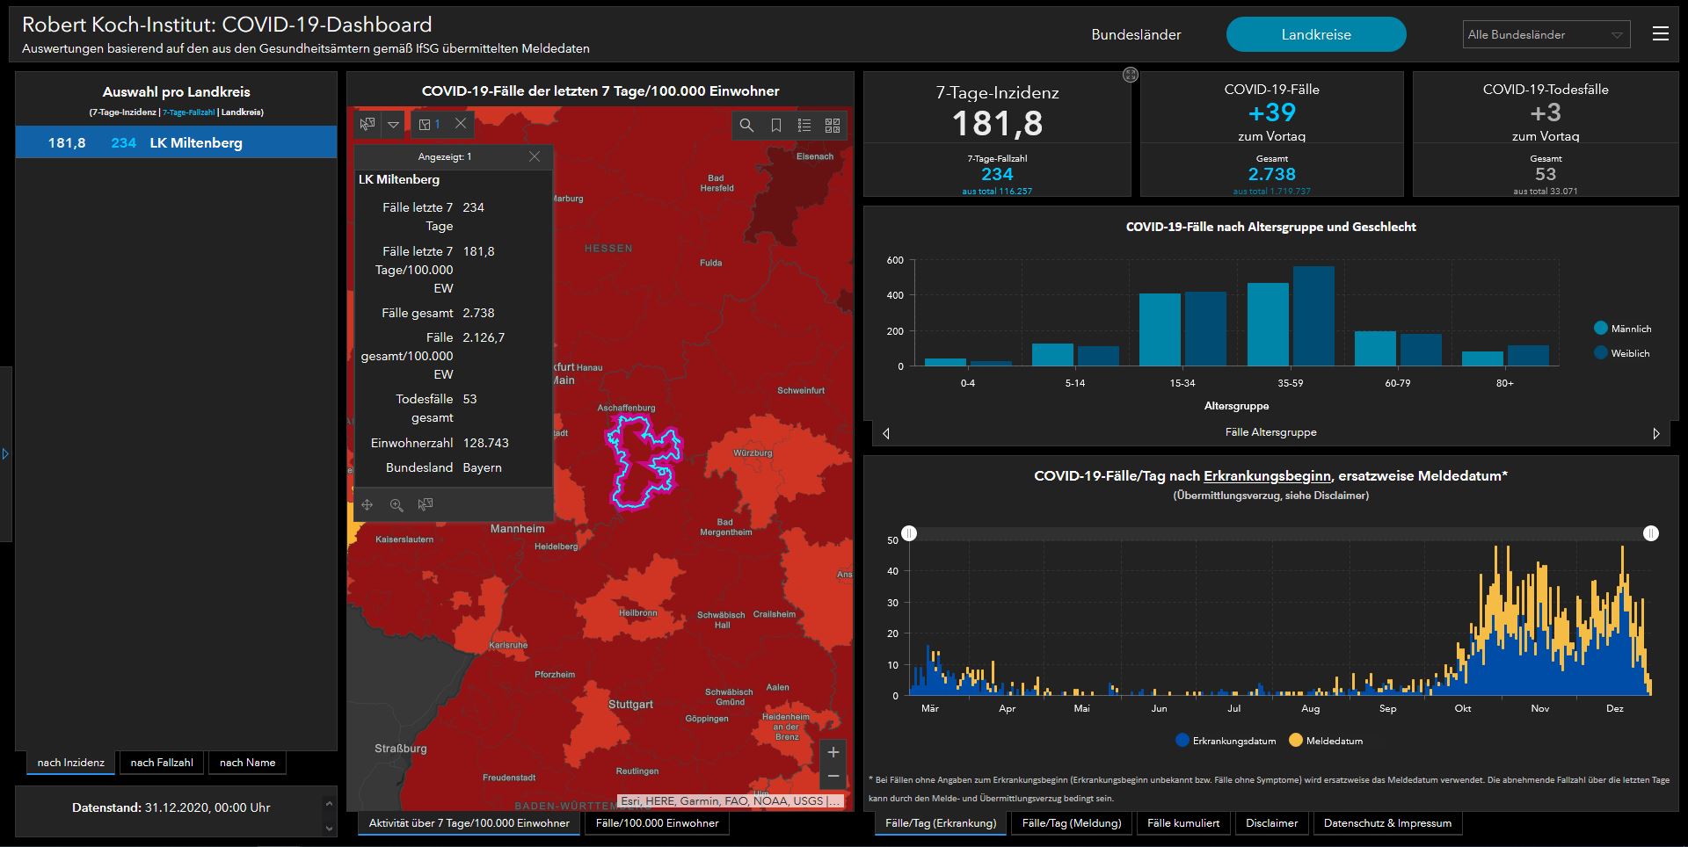Switch view to Bundesländer
The width and height of the screenshot is (1688, 847).
[1136, 35]
